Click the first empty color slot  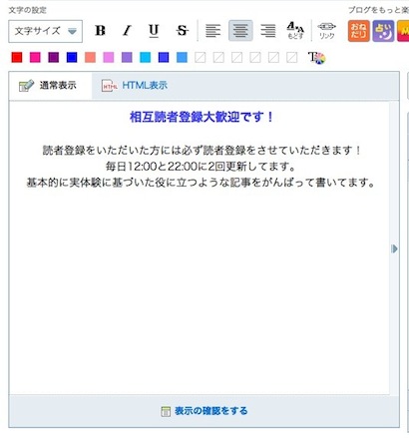tap(200, 58)
